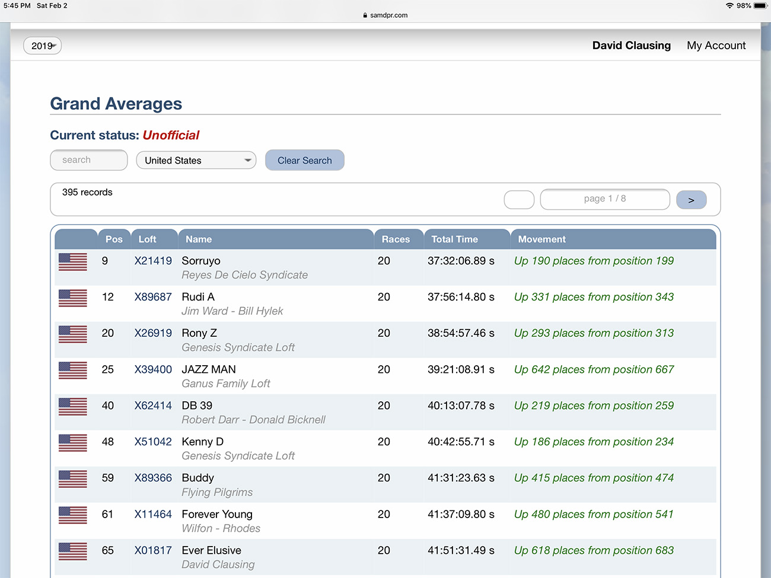Click the flag icon in the Ever Elusive row
The image size is (771, 578).
coord(72,551)
